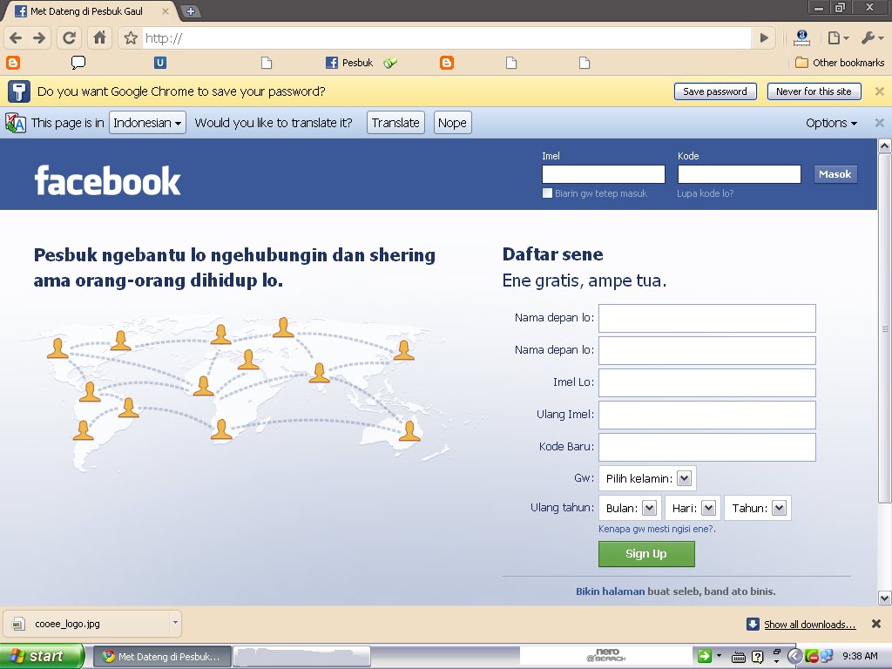Click the network connection tray icon
The height and width of the screenshot is (669, 892).
pyautogui.click(x=826, y=657)
